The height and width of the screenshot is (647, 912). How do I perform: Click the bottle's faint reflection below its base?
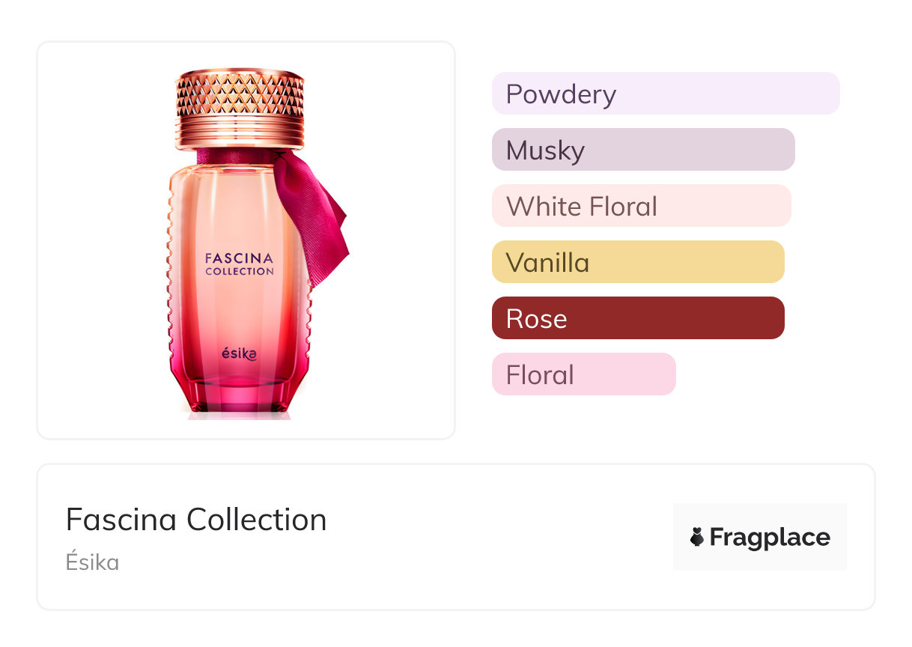point(238,415)
